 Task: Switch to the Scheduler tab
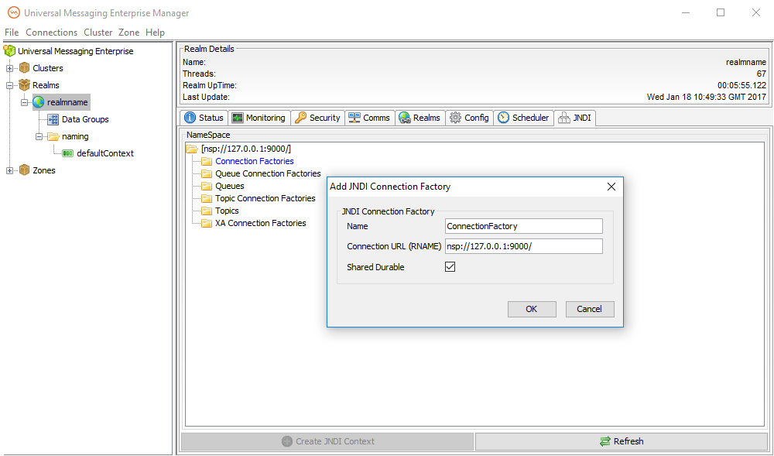(x=523, y=118)
